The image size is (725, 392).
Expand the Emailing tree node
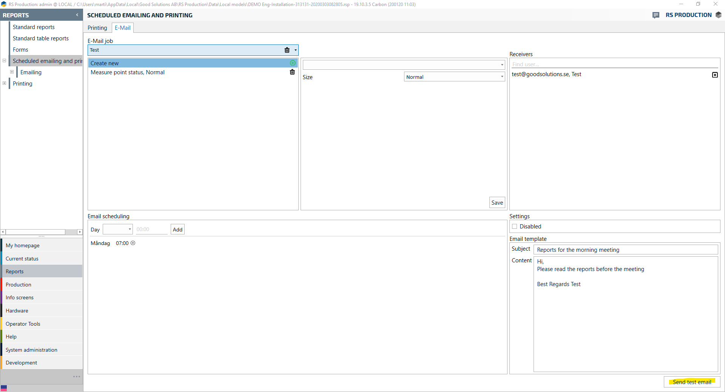tap(12, 72)
